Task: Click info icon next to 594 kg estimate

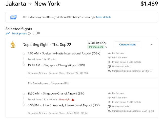Action: (151, 71)
